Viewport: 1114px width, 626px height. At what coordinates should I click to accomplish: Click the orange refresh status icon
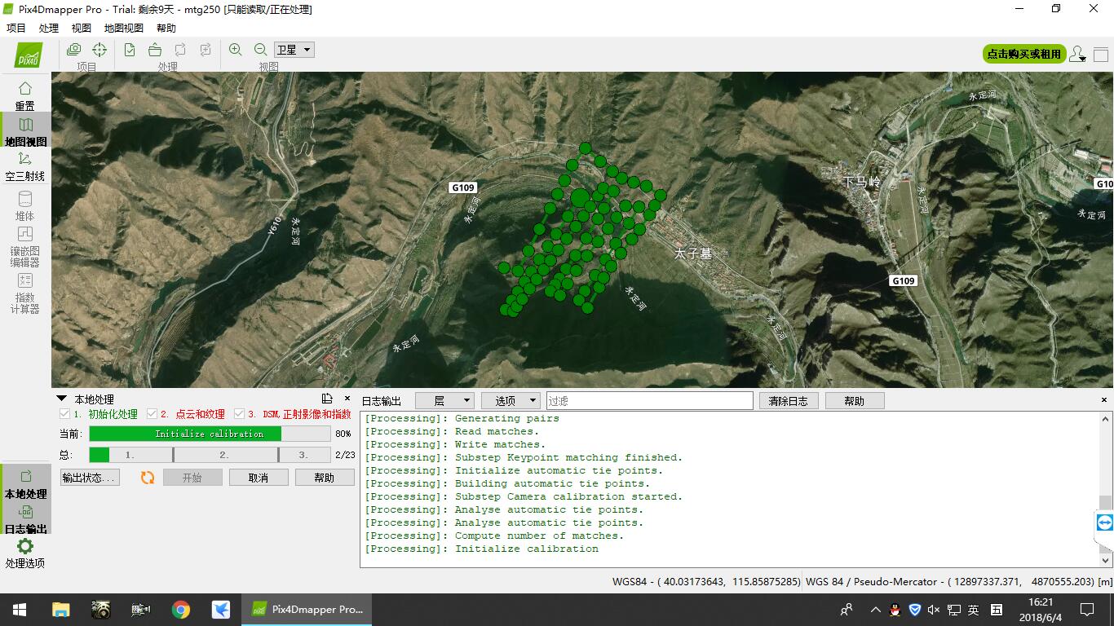tap(148, 478)
